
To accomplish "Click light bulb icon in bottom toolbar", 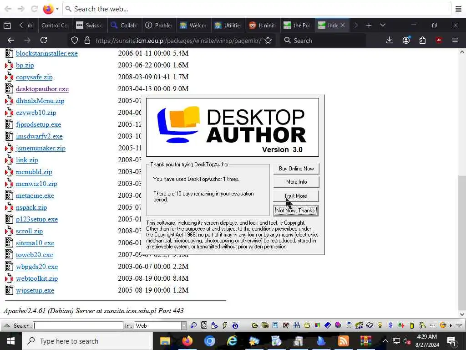I will coord(380,325).
